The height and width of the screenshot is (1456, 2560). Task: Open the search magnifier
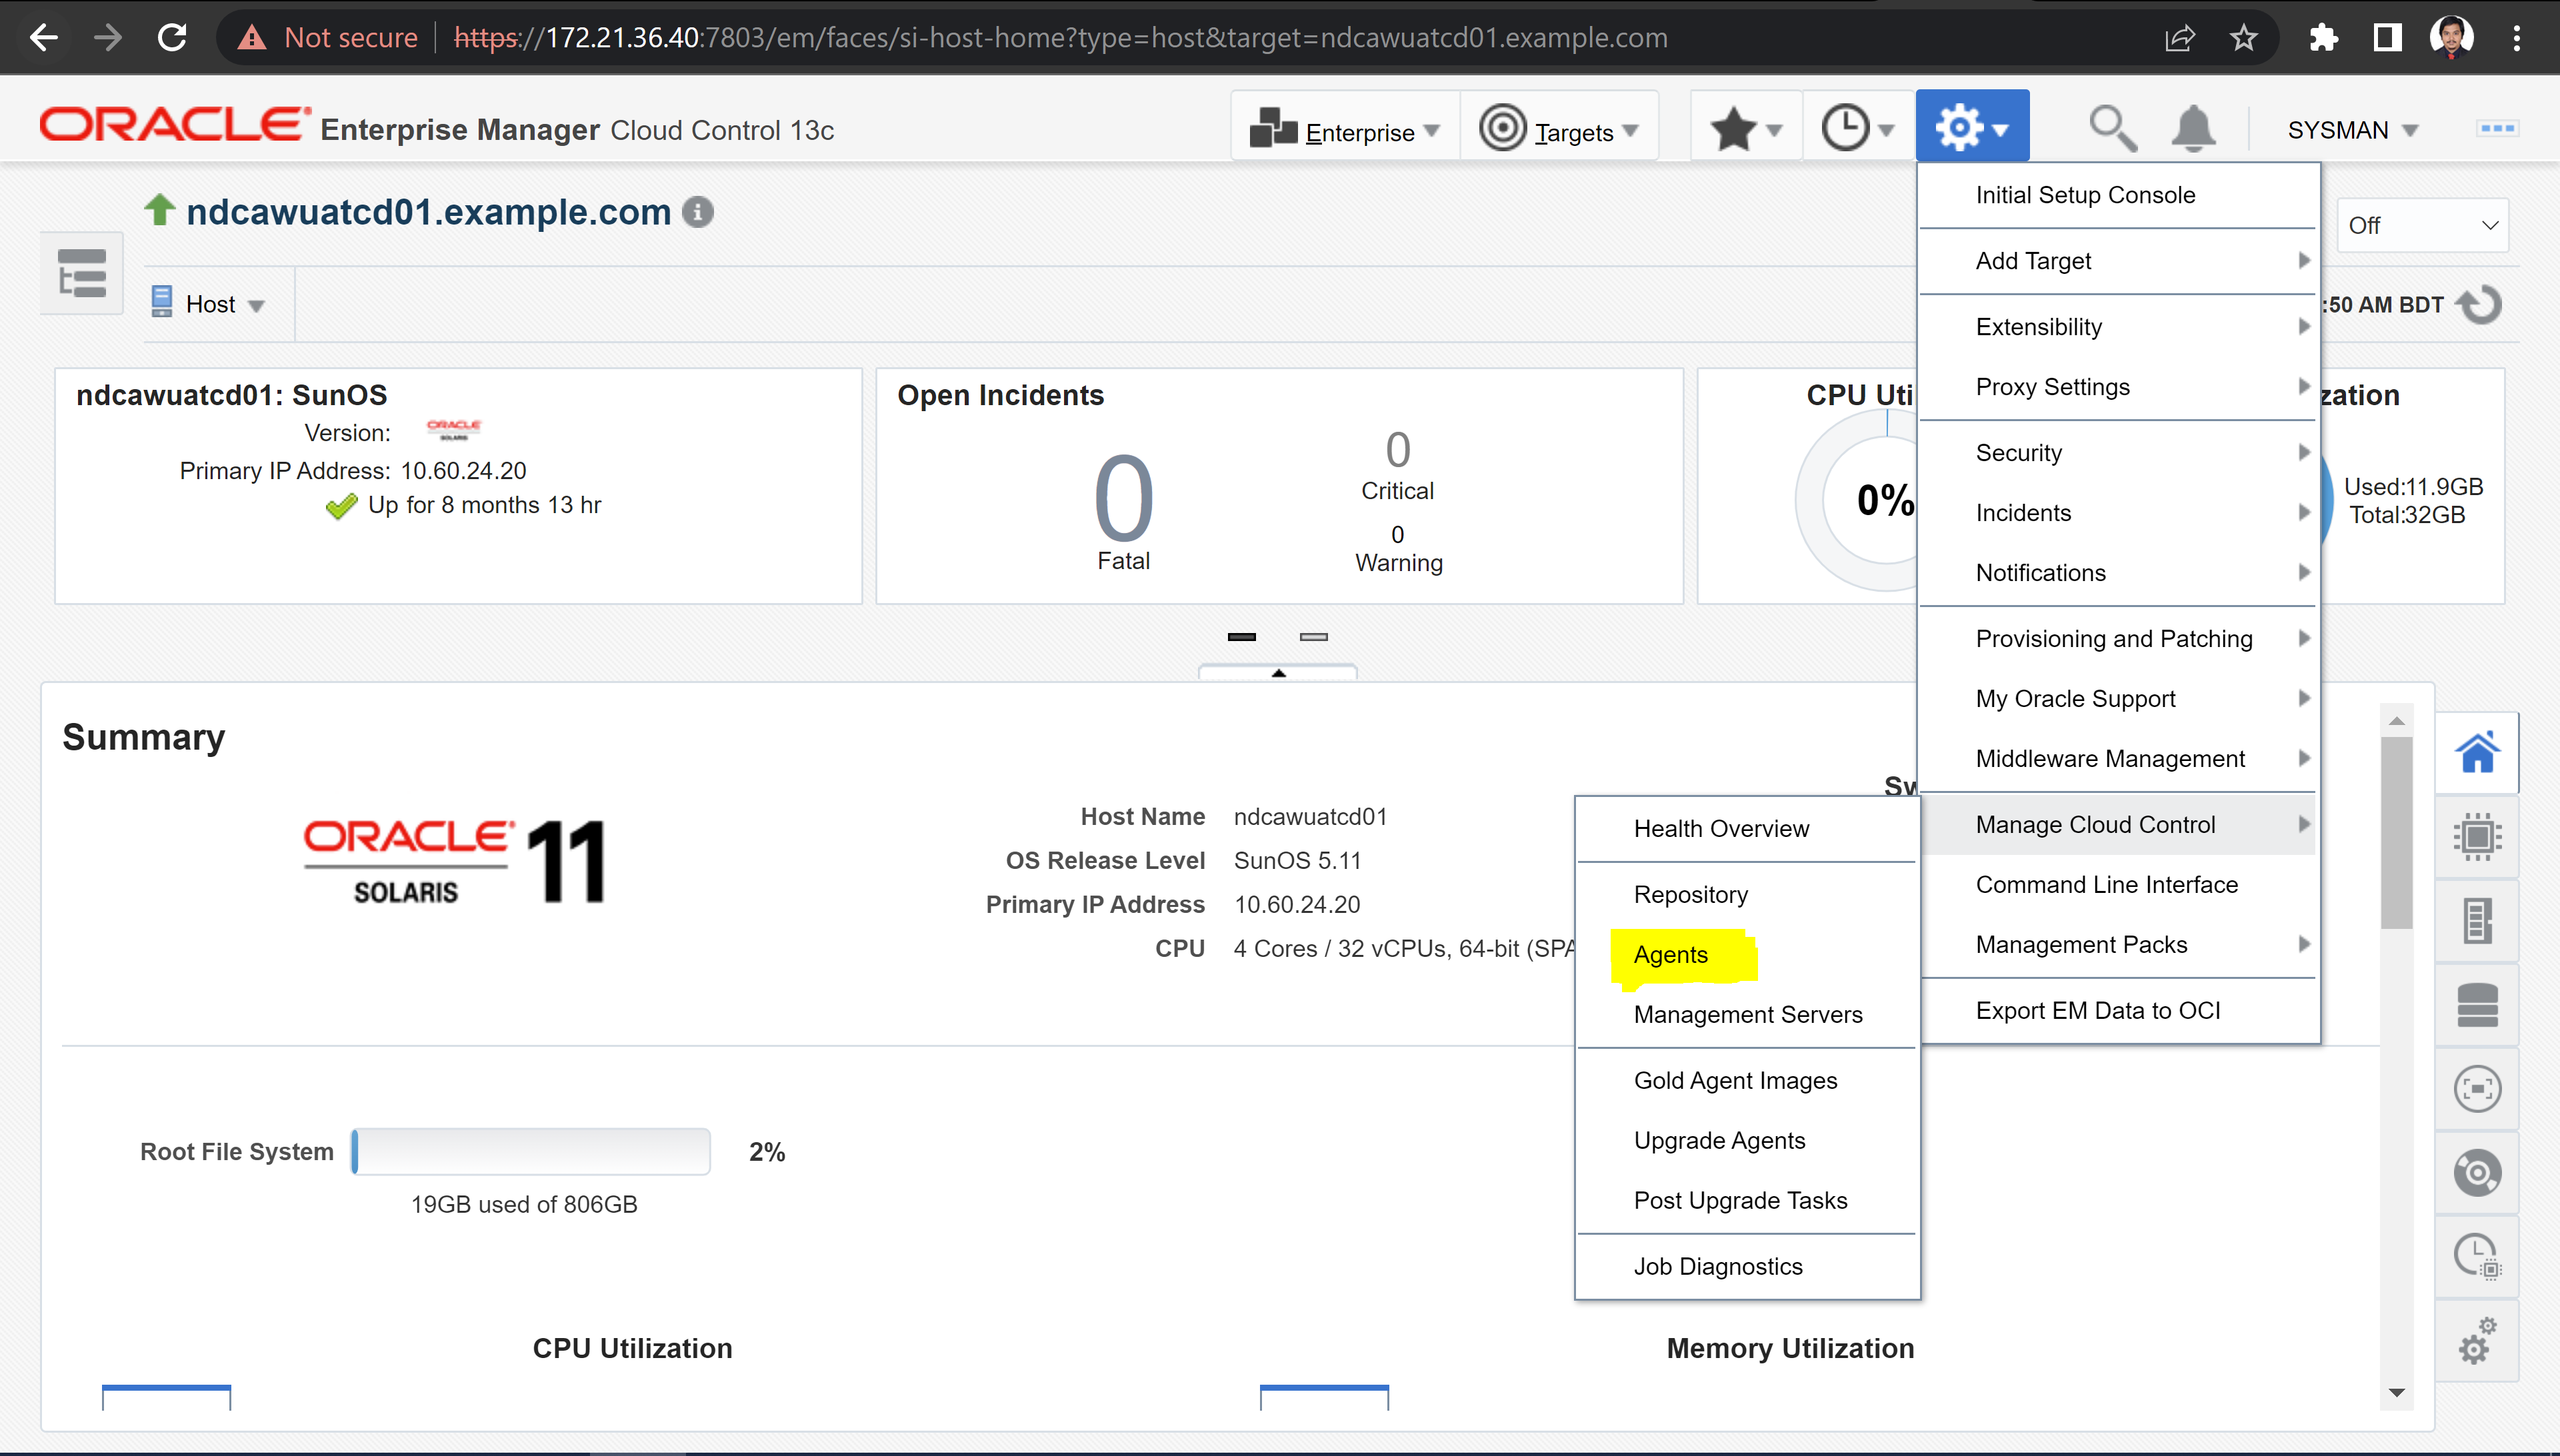(x=2113, y=129)
